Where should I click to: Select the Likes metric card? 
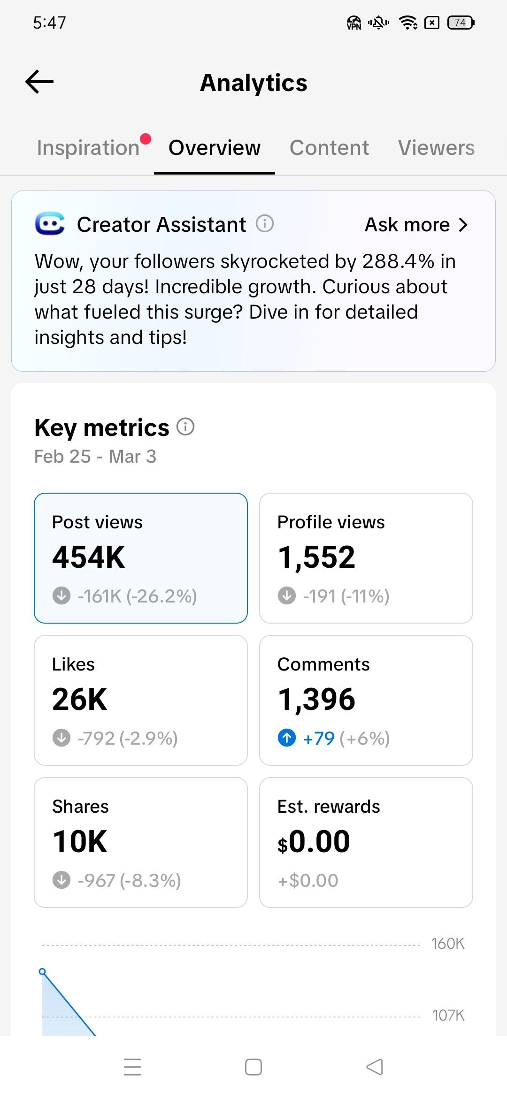click(141, 700)
